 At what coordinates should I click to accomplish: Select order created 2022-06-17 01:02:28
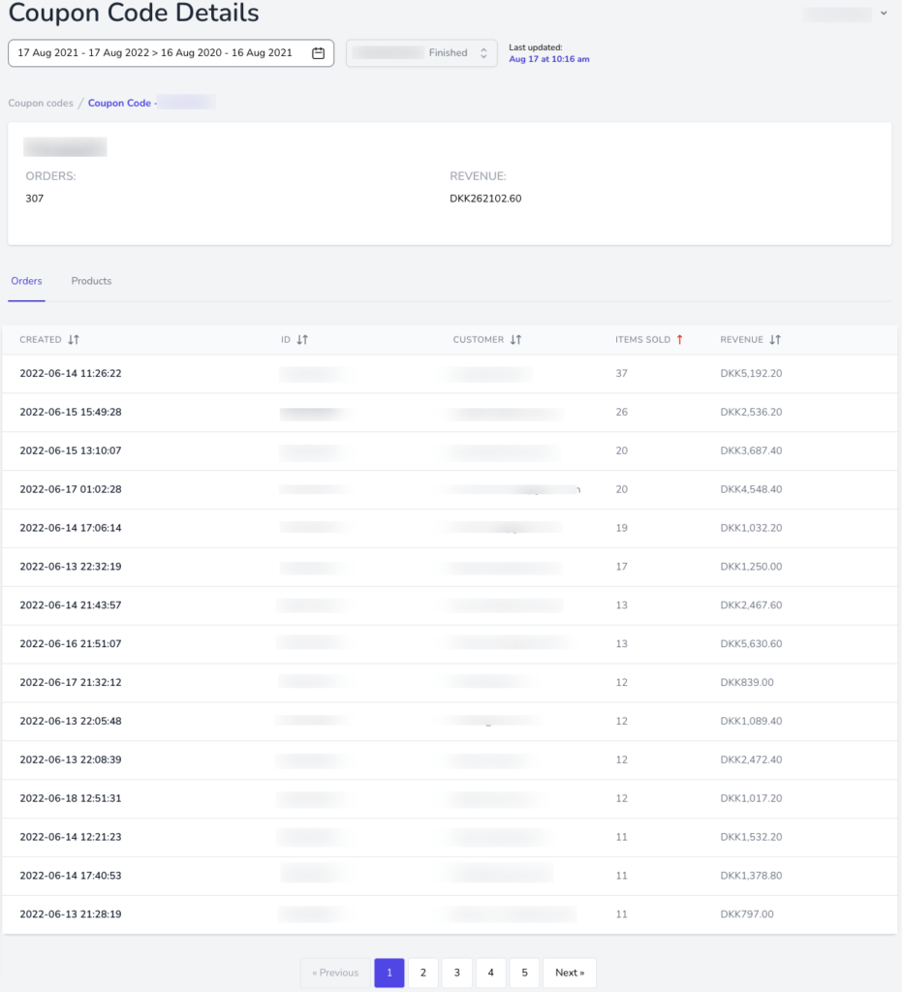[x=450, y=489]
